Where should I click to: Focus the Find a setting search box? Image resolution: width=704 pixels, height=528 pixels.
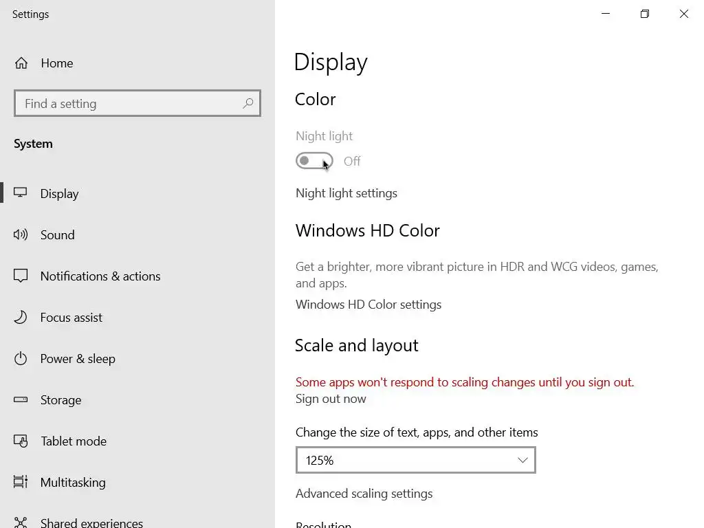pos(137,103)
